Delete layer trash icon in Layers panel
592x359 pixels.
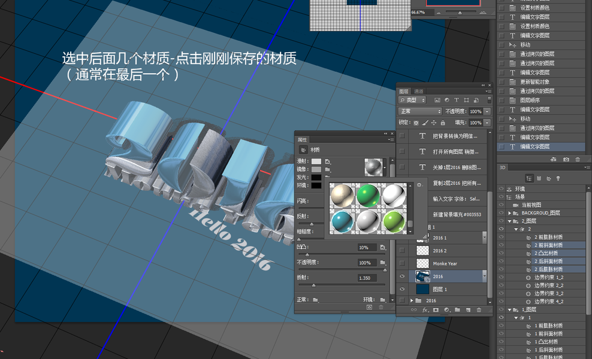click(x=479, y=309)
